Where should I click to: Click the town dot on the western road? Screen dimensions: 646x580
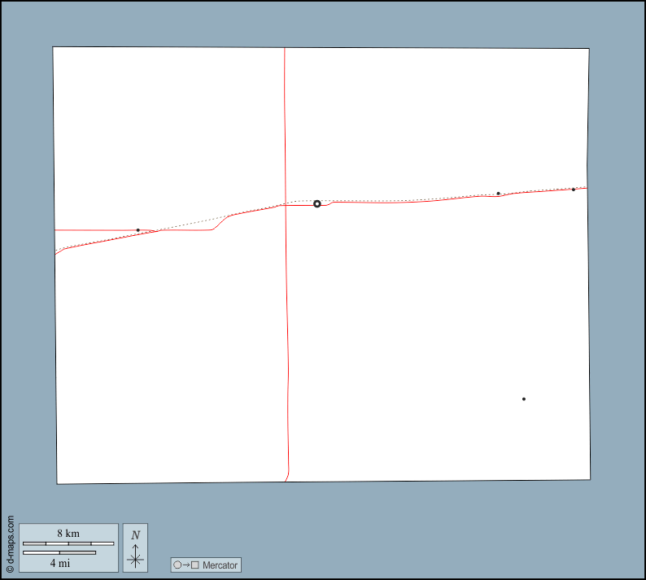tap(138, 230)
